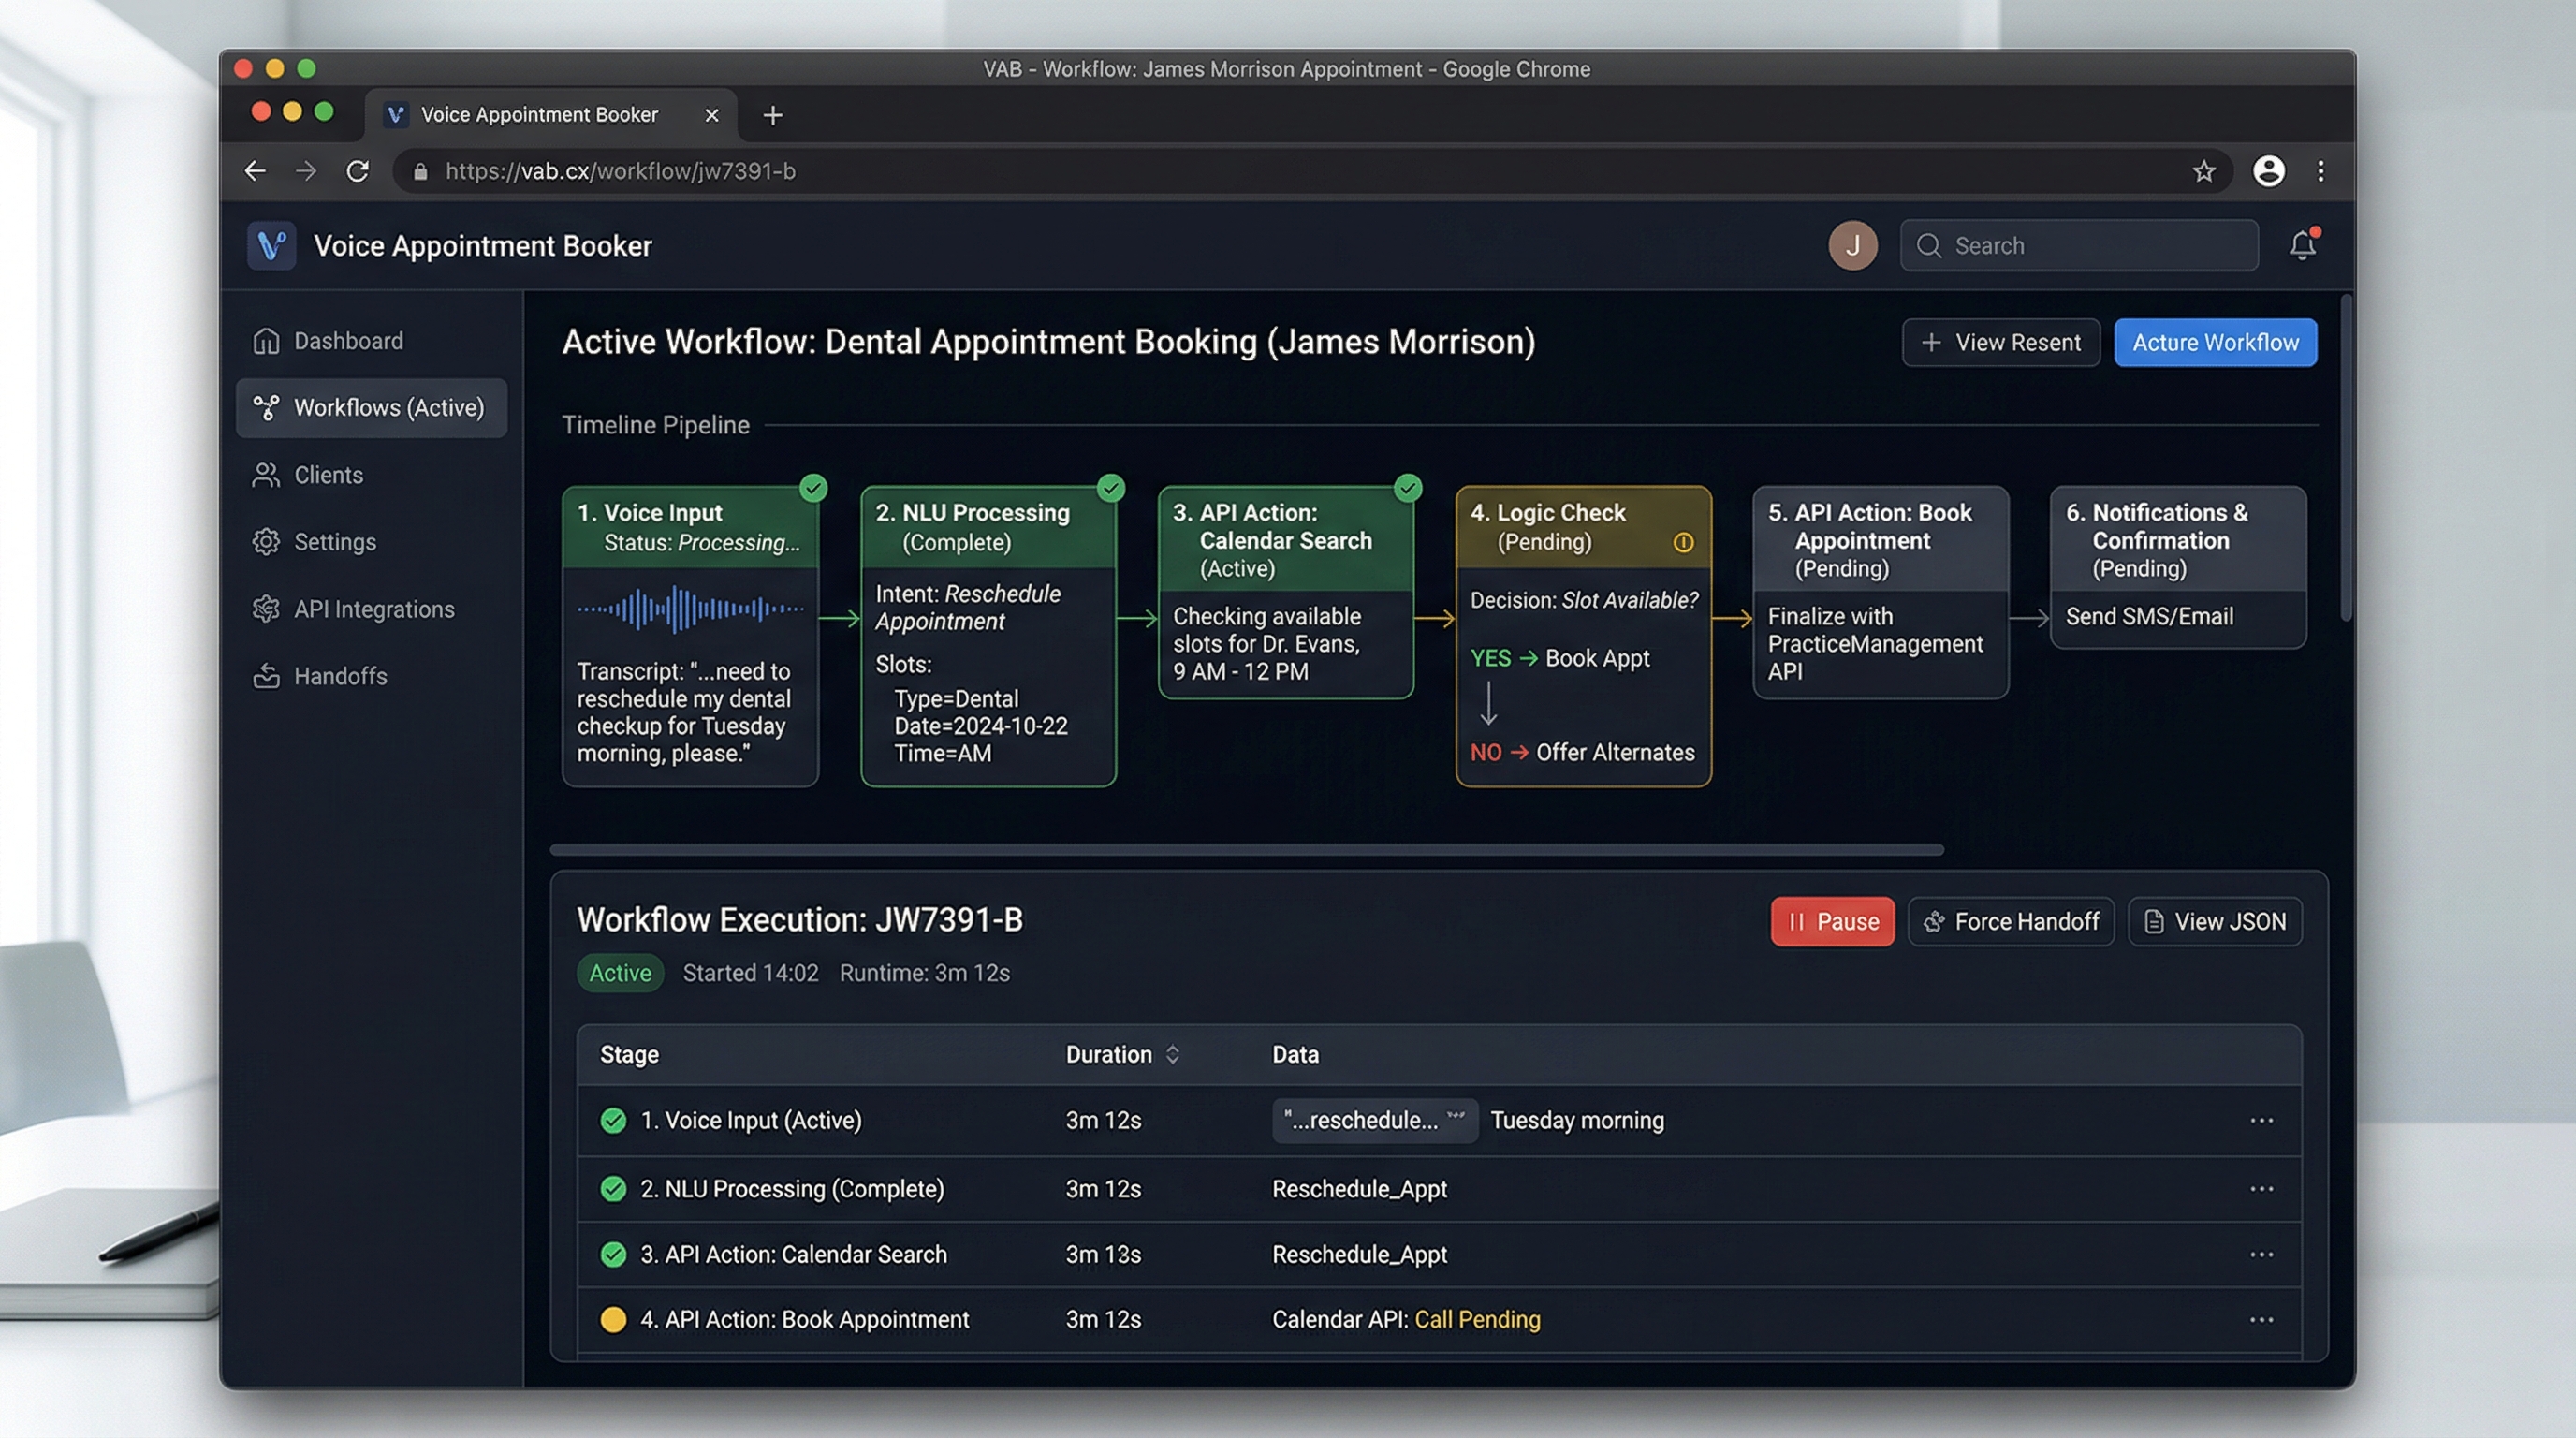Viewport: 2576px width, 1438px height.
Task: Open notifications via the bell icon
Action: tap(2301, 245)
